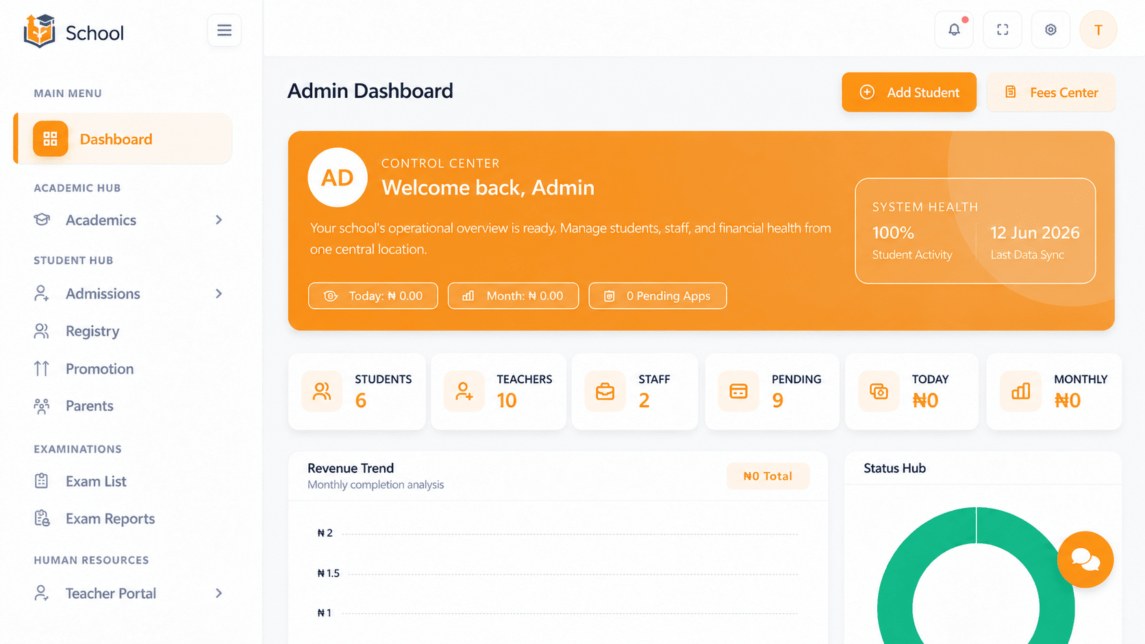Image resolution: width=1145 pixels, height=644 pixels.
Task: Click the Teachers card icon
Action: [464, 391]
